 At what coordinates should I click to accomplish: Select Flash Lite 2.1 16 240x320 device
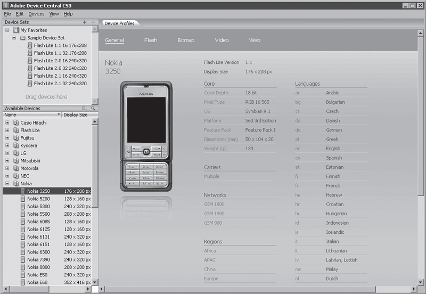58,76
